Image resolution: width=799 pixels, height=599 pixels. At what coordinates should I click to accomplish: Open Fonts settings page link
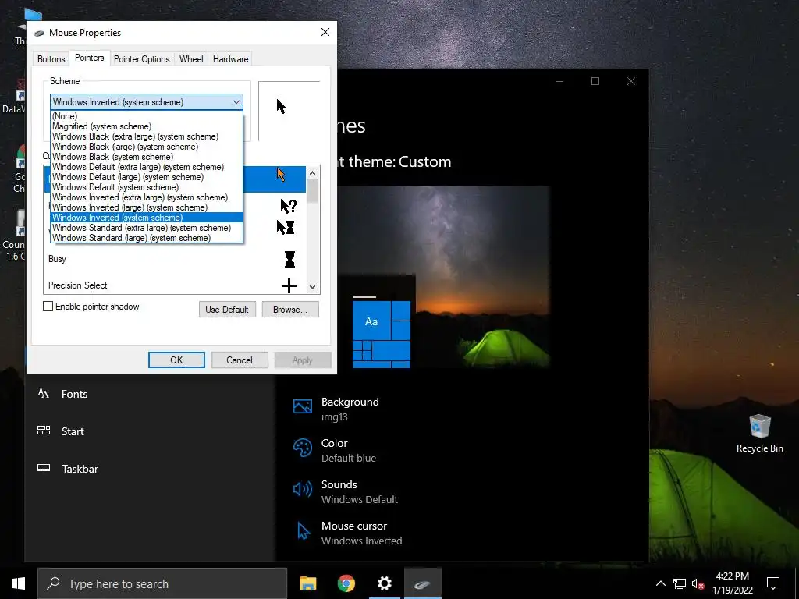pos(74,394)
